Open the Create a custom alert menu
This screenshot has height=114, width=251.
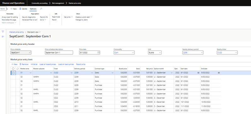84,17
